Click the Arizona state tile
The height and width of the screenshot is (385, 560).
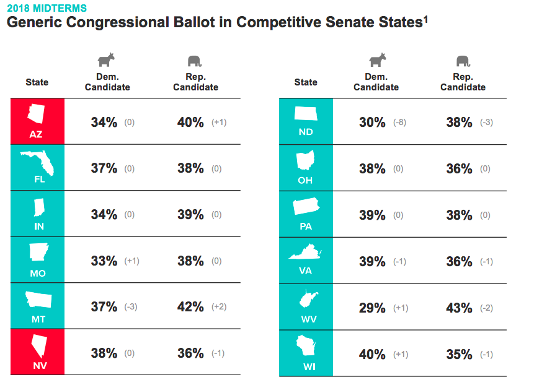click(x=37, y=121)
